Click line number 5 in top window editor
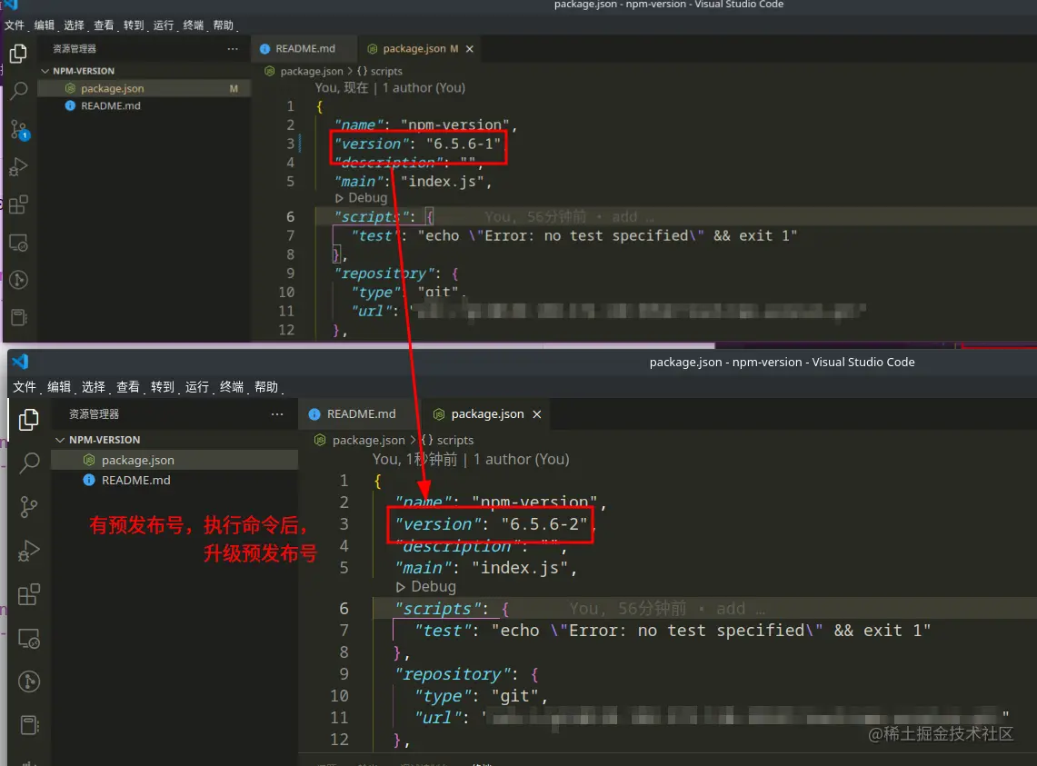This screenshot has height=766, width=1037. tap(290, 181)
